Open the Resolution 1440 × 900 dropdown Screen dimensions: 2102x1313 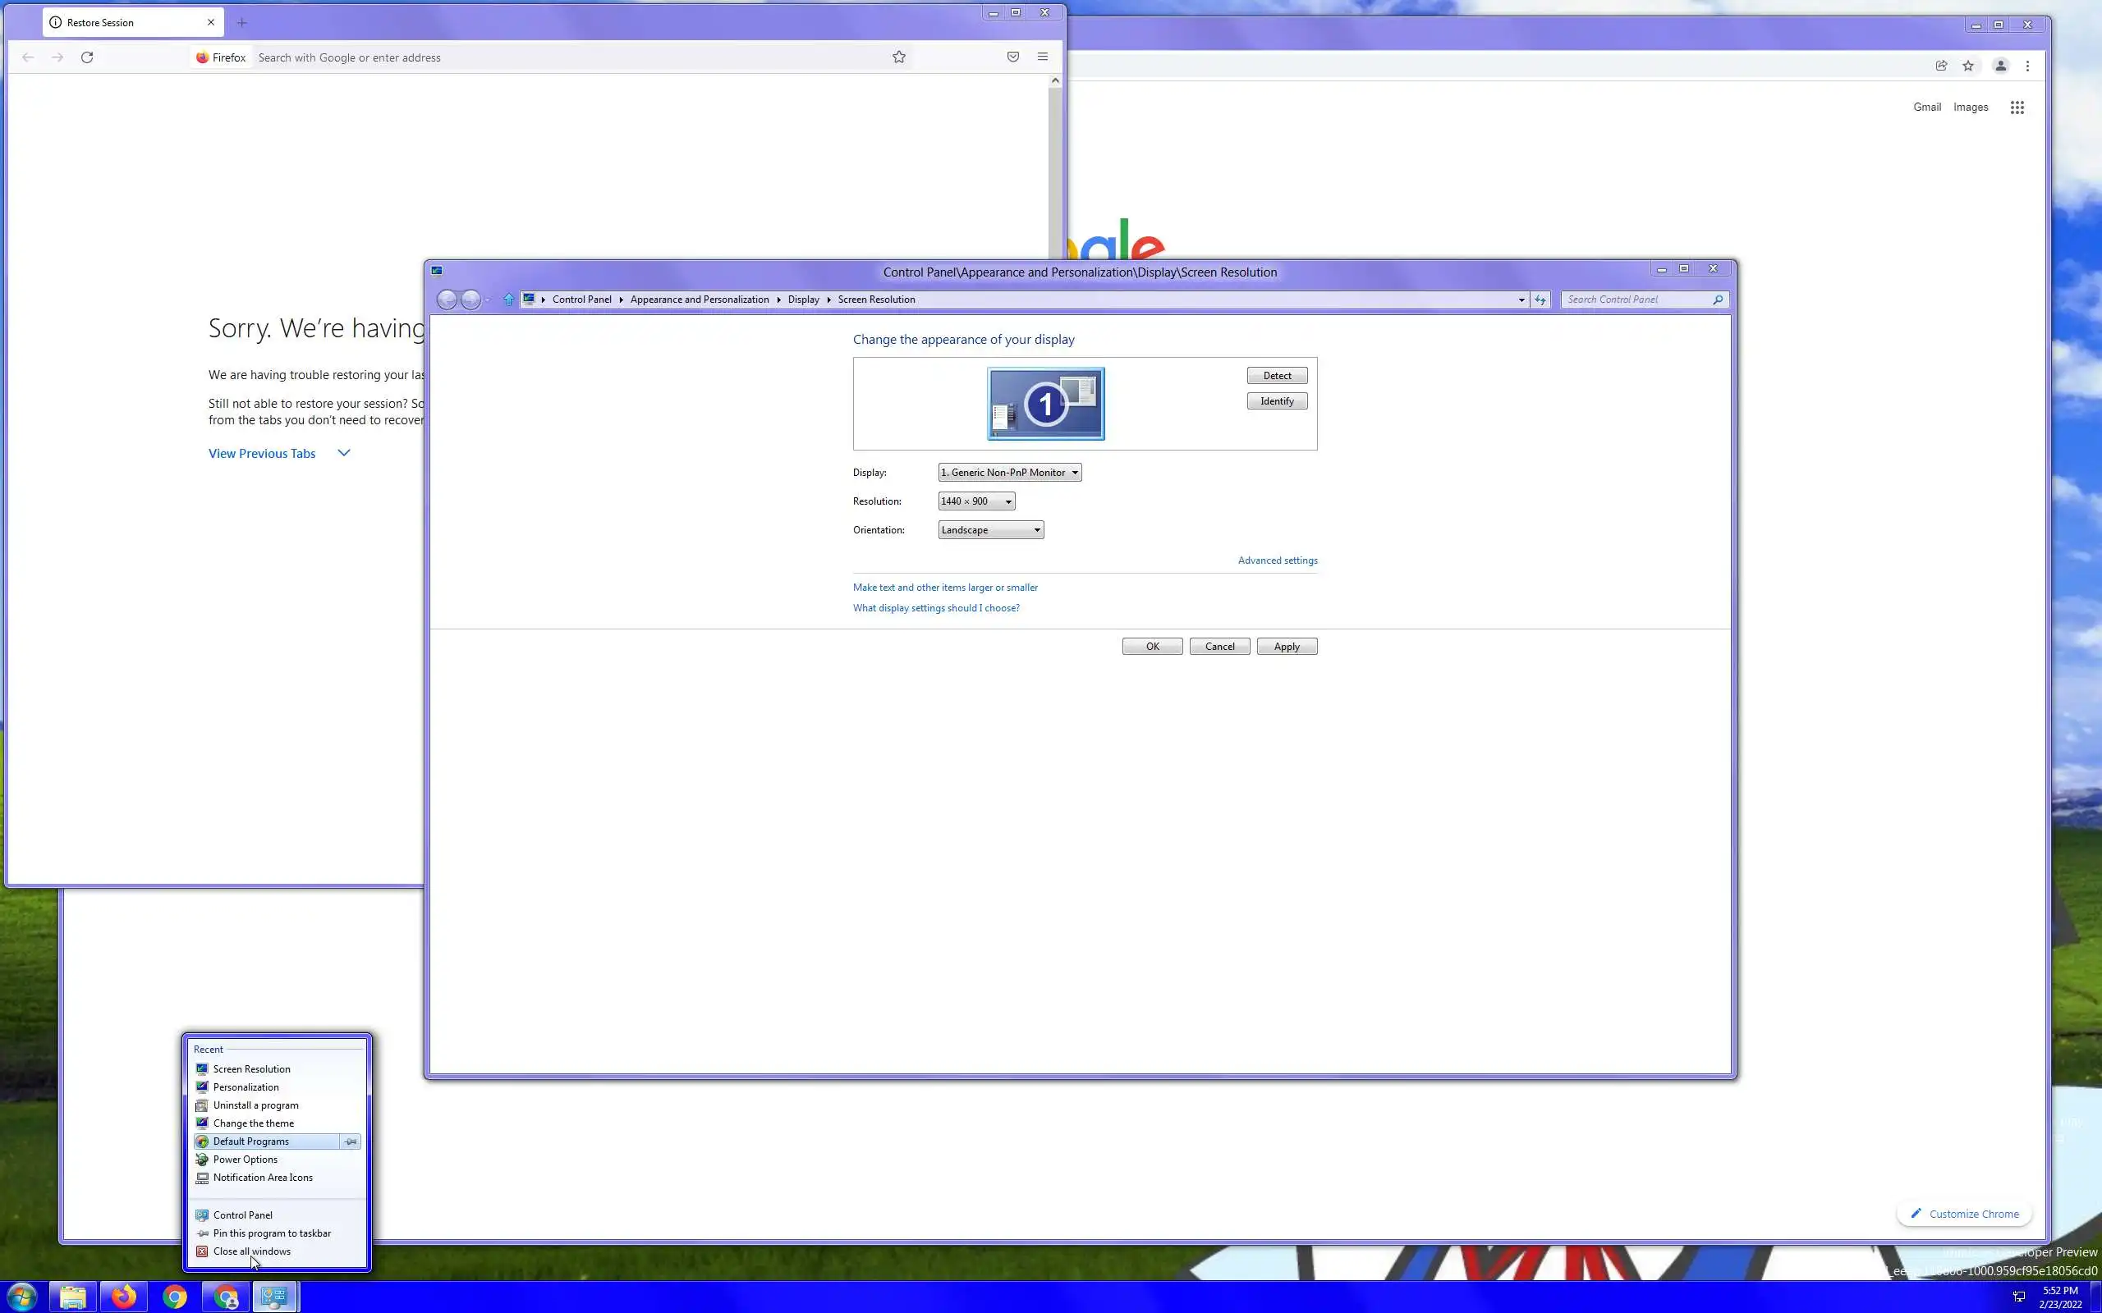[976, 501]
